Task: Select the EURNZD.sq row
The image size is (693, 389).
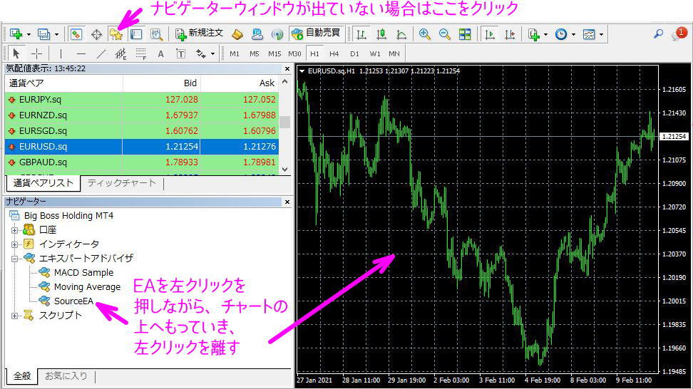Action: click(x=141, y=115)
